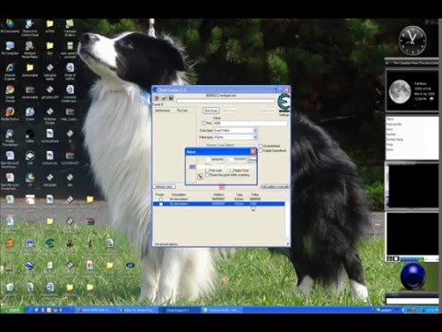The height and width of the screenshot is (332, 442).
Task: Click the analog clock gadget in the sidebar
Action: coord(413,41)
